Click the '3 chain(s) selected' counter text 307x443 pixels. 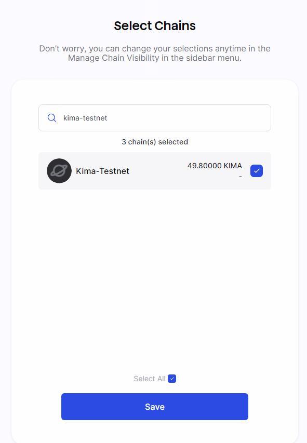(155, 142)
